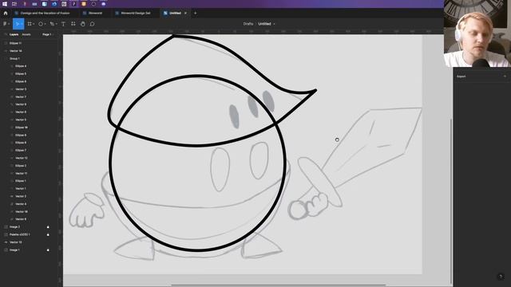Go to the Figma home screen
Viewport: 511px width, 287px height.
(x=6, y=13)
